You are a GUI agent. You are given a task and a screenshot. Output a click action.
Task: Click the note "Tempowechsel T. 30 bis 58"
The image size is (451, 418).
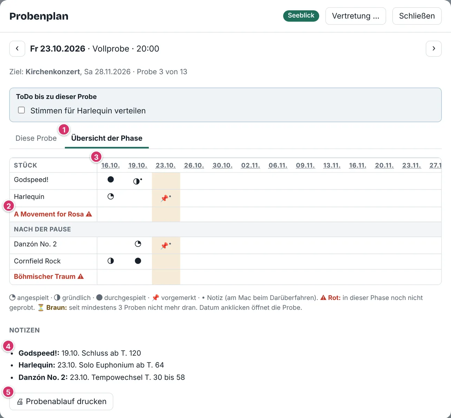coord(138,377)
